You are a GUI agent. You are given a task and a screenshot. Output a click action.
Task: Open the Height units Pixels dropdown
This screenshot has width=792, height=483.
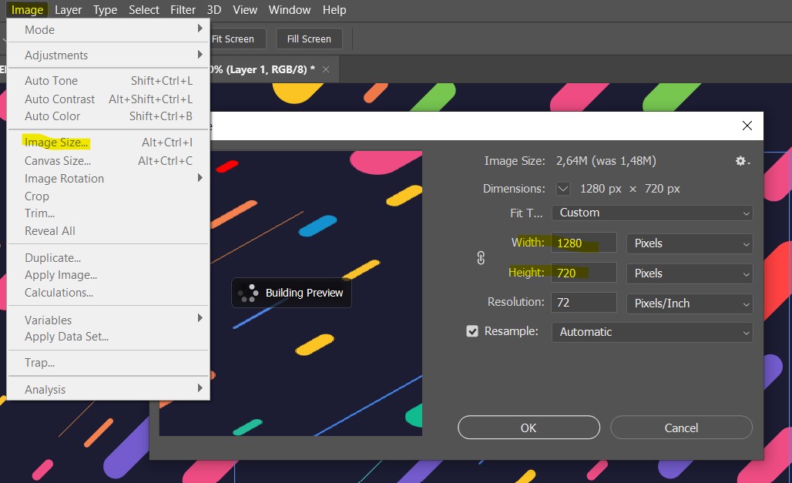[x=690, y=273]
